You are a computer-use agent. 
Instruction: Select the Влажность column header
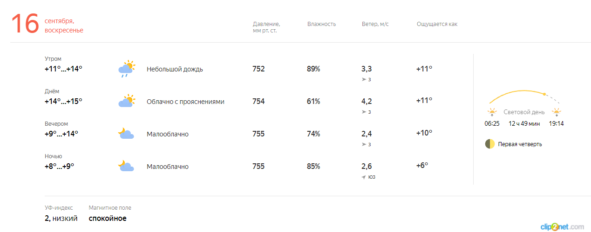click(x=321, y=24)
